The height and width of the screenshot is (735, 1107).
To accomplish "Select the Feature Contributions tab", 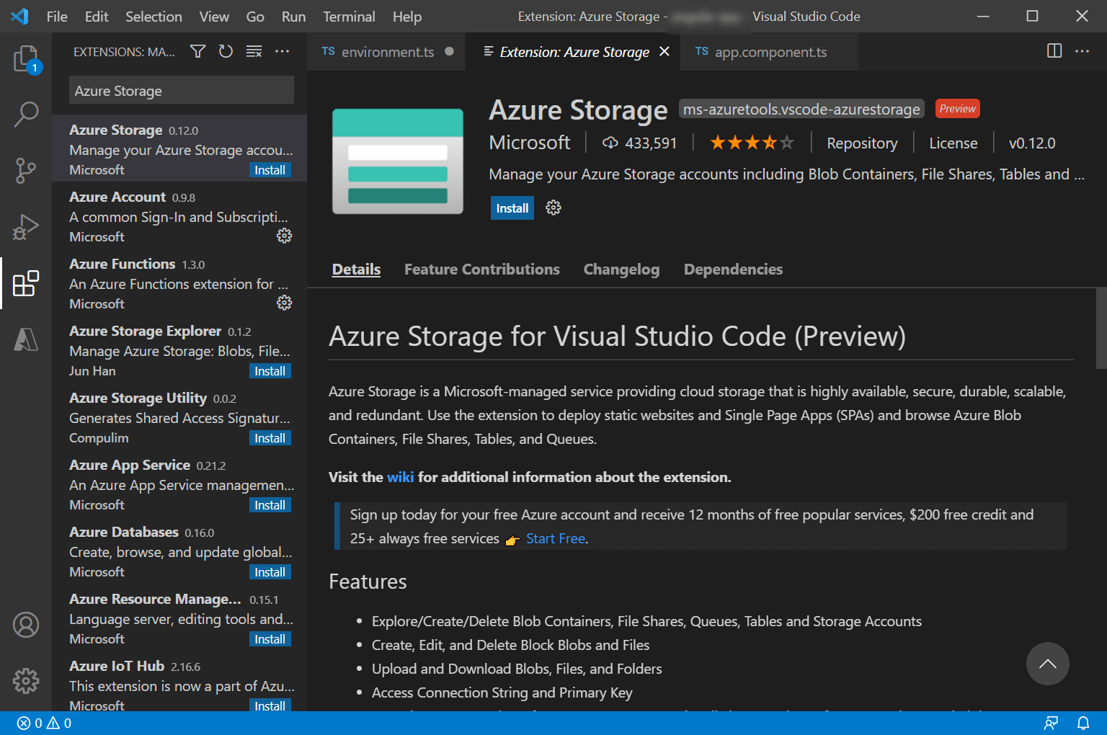I will point(482,269).
